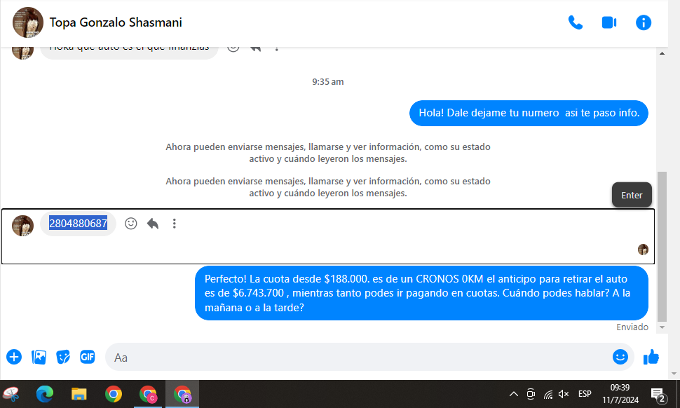680x408 pixels.
Task: Attach a photo with the image icon
Action: tap(39, 357)
